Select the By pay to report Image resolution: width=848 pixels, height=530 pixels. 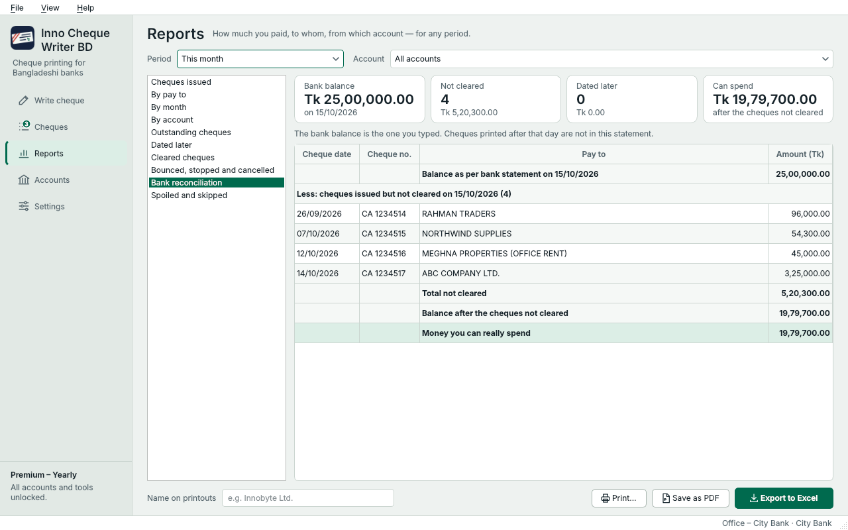(x=217, y=95)
